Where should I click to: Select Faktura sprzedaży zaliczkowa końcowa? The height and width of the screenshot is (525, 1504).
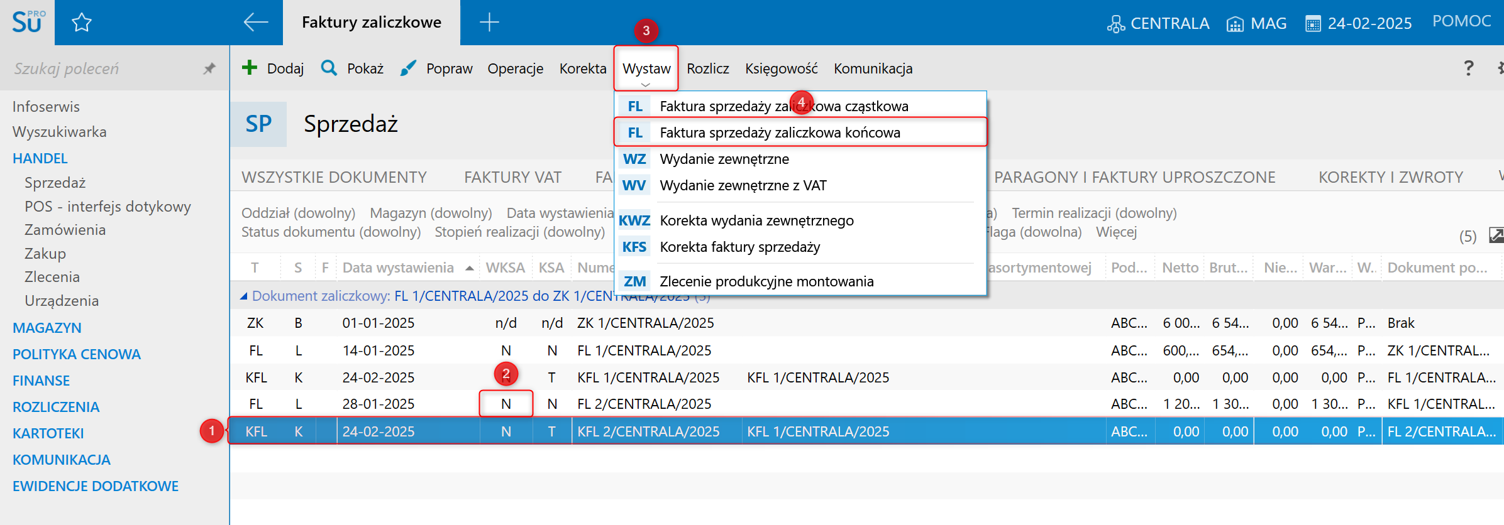[800, 133]
